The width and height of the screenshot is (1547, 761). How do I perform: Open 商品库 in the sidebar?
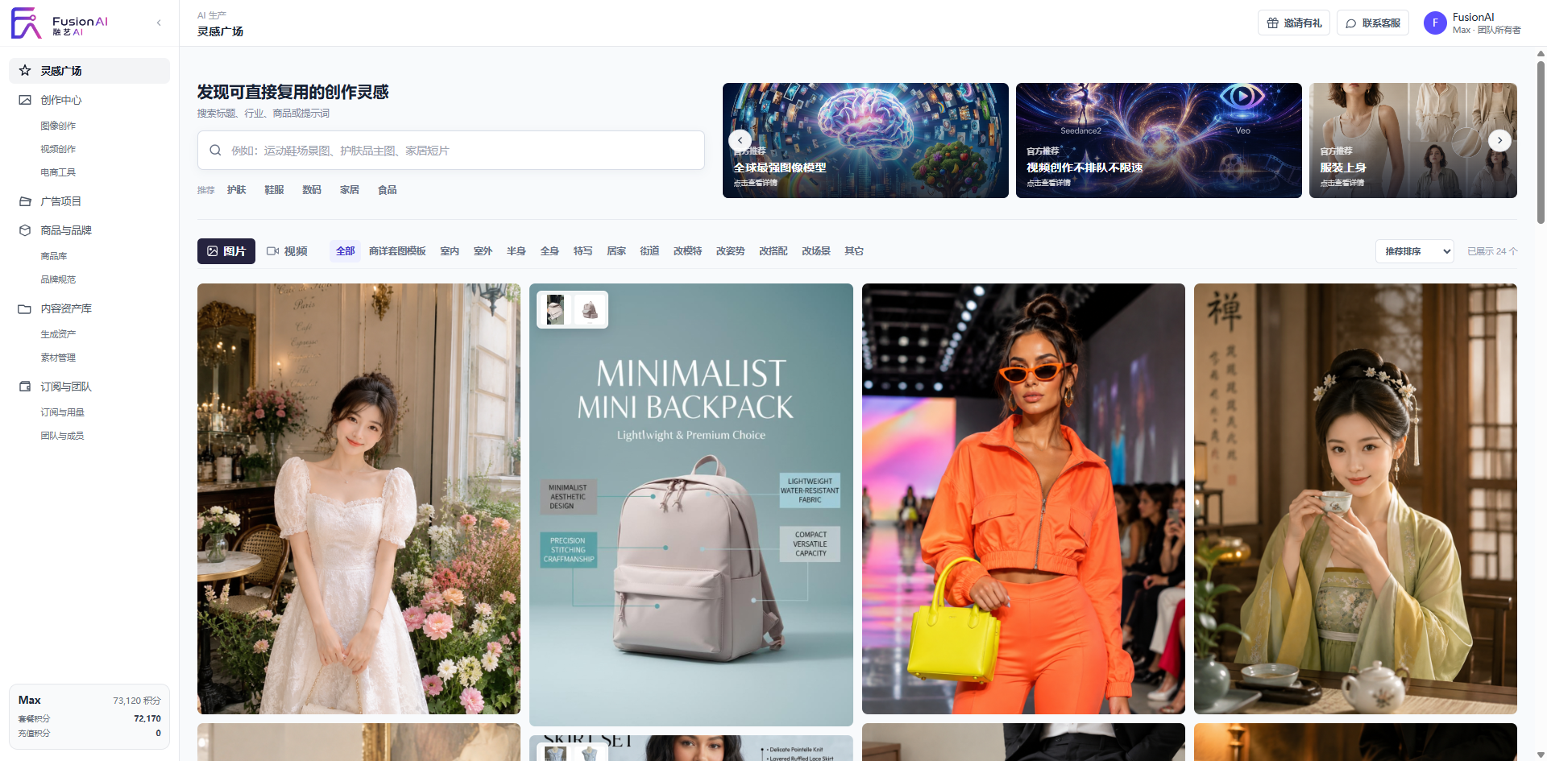click(54, 256)
